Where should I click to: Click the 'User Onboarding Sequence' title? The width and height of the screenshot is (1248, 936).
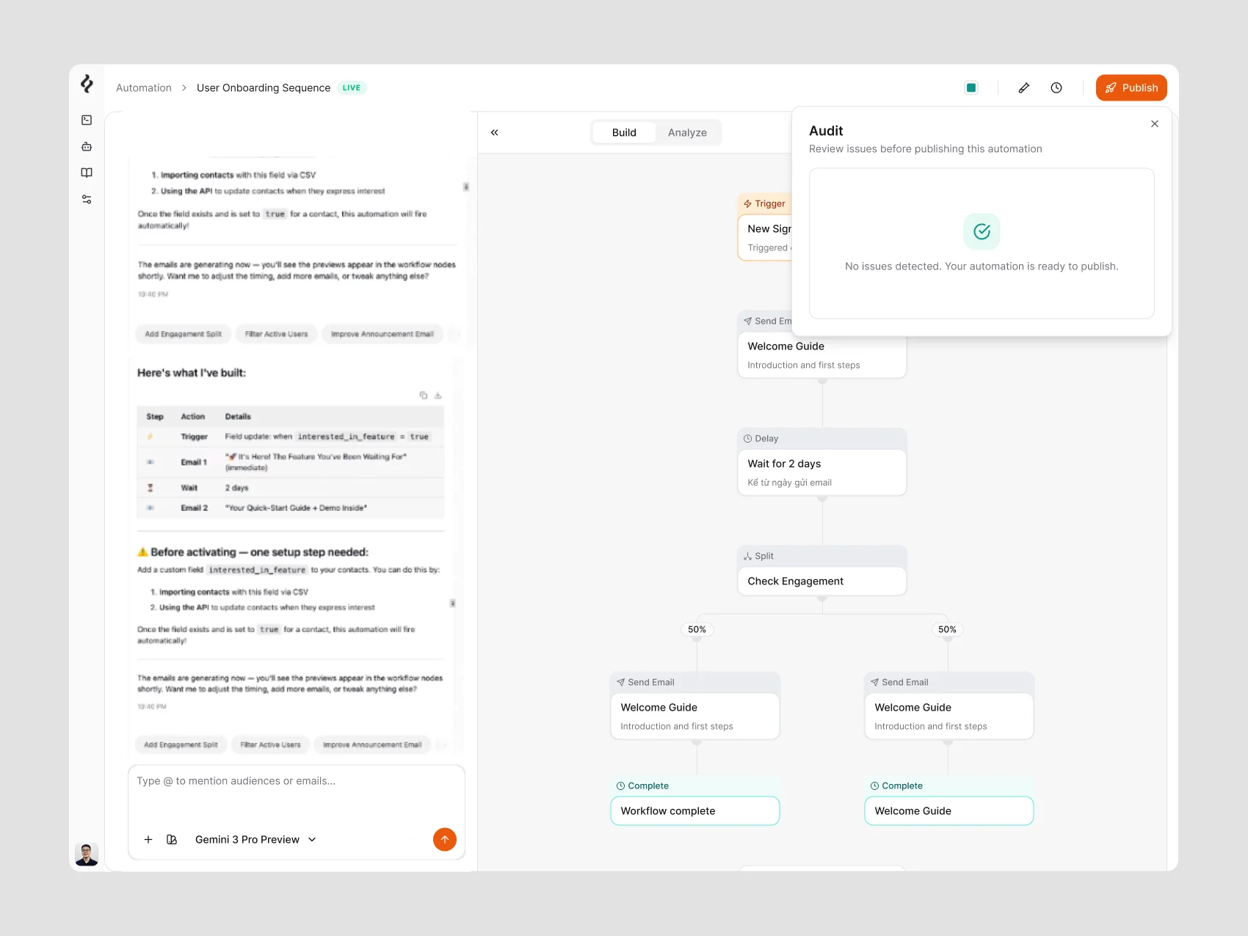click(x=264, y=88)
